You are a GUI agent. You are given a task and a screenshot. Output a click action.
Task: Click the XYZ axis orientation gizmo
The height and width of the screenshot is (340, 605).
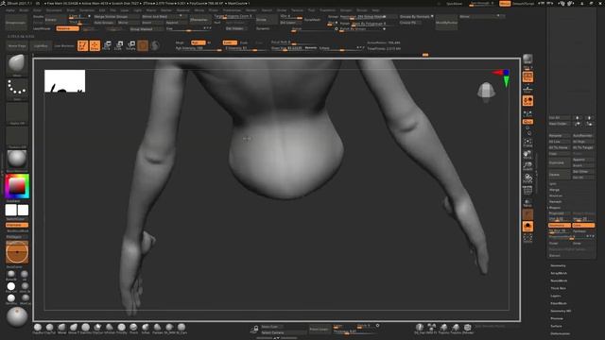[502, 77]
